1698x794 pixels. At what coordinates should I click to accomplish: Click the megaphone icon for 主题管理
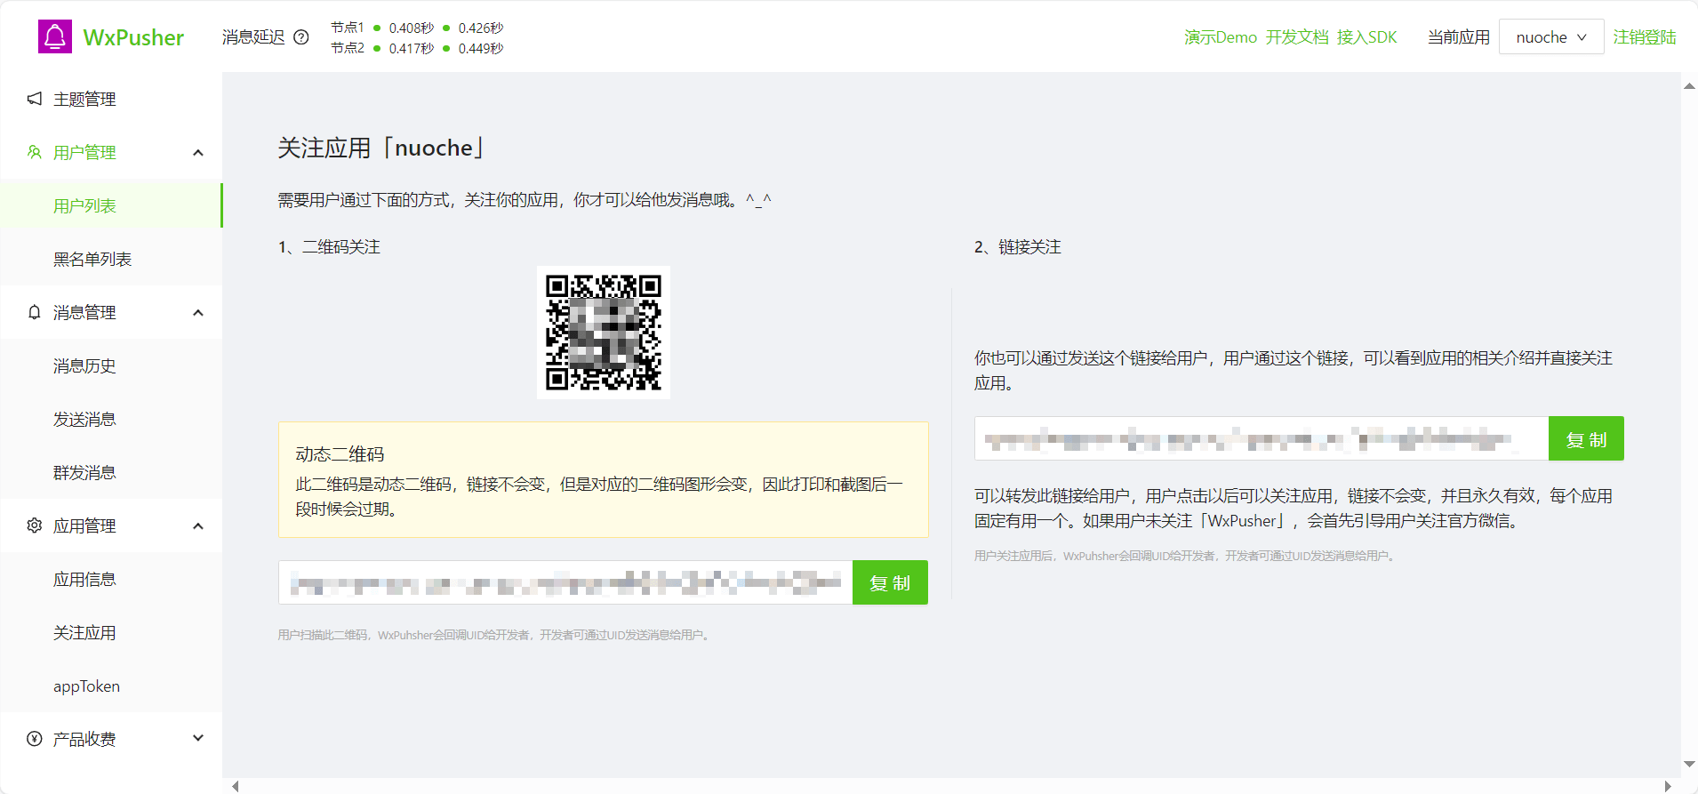click(35, 99)
